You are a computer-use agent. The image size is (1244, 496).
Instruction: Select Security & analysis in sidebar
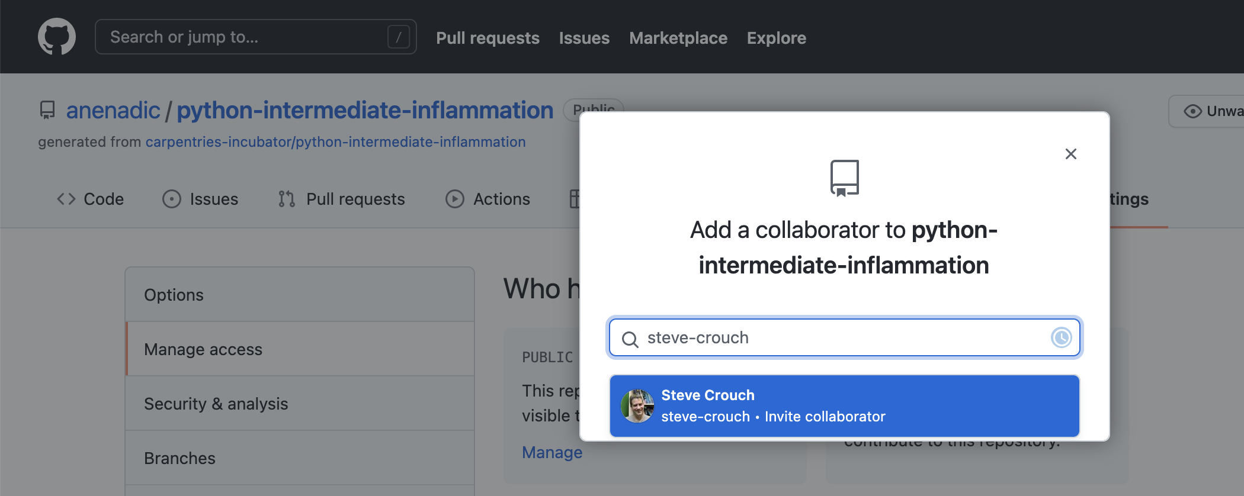[300, 404]
